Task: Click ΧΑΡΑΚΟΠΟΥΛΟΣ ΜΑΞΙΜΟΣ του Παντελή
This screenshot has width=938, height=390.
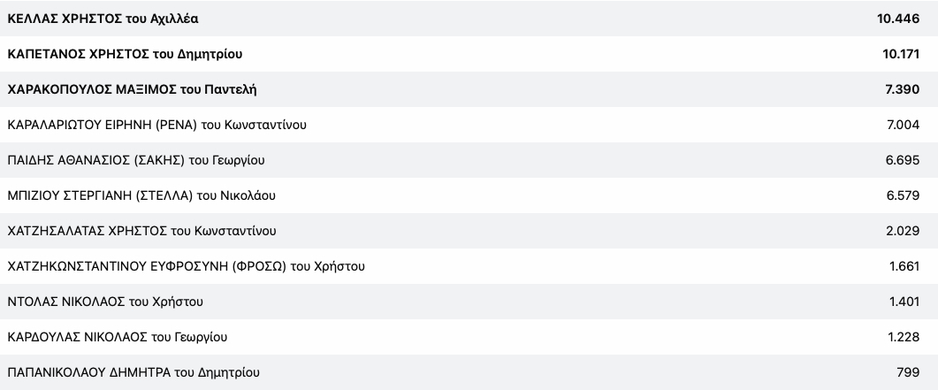Action: click(132, 89)
